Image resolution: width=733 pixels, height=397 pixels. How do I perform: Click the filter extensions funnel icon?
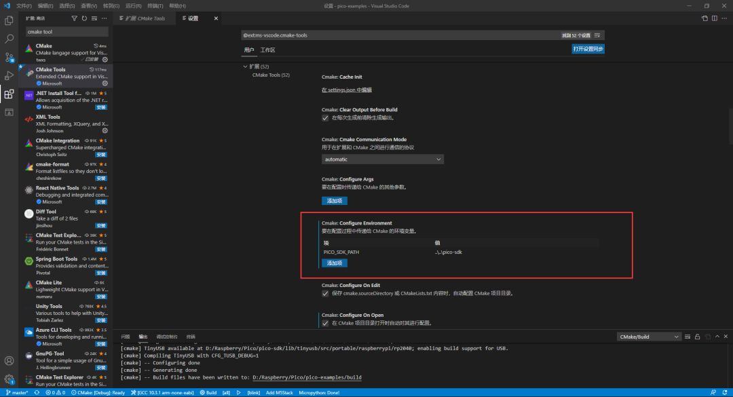pyautogui.click(x=74, y=18)
